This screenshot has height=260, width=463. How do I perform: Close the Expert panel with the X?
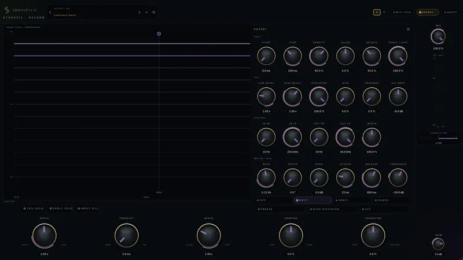pos(408,29)
